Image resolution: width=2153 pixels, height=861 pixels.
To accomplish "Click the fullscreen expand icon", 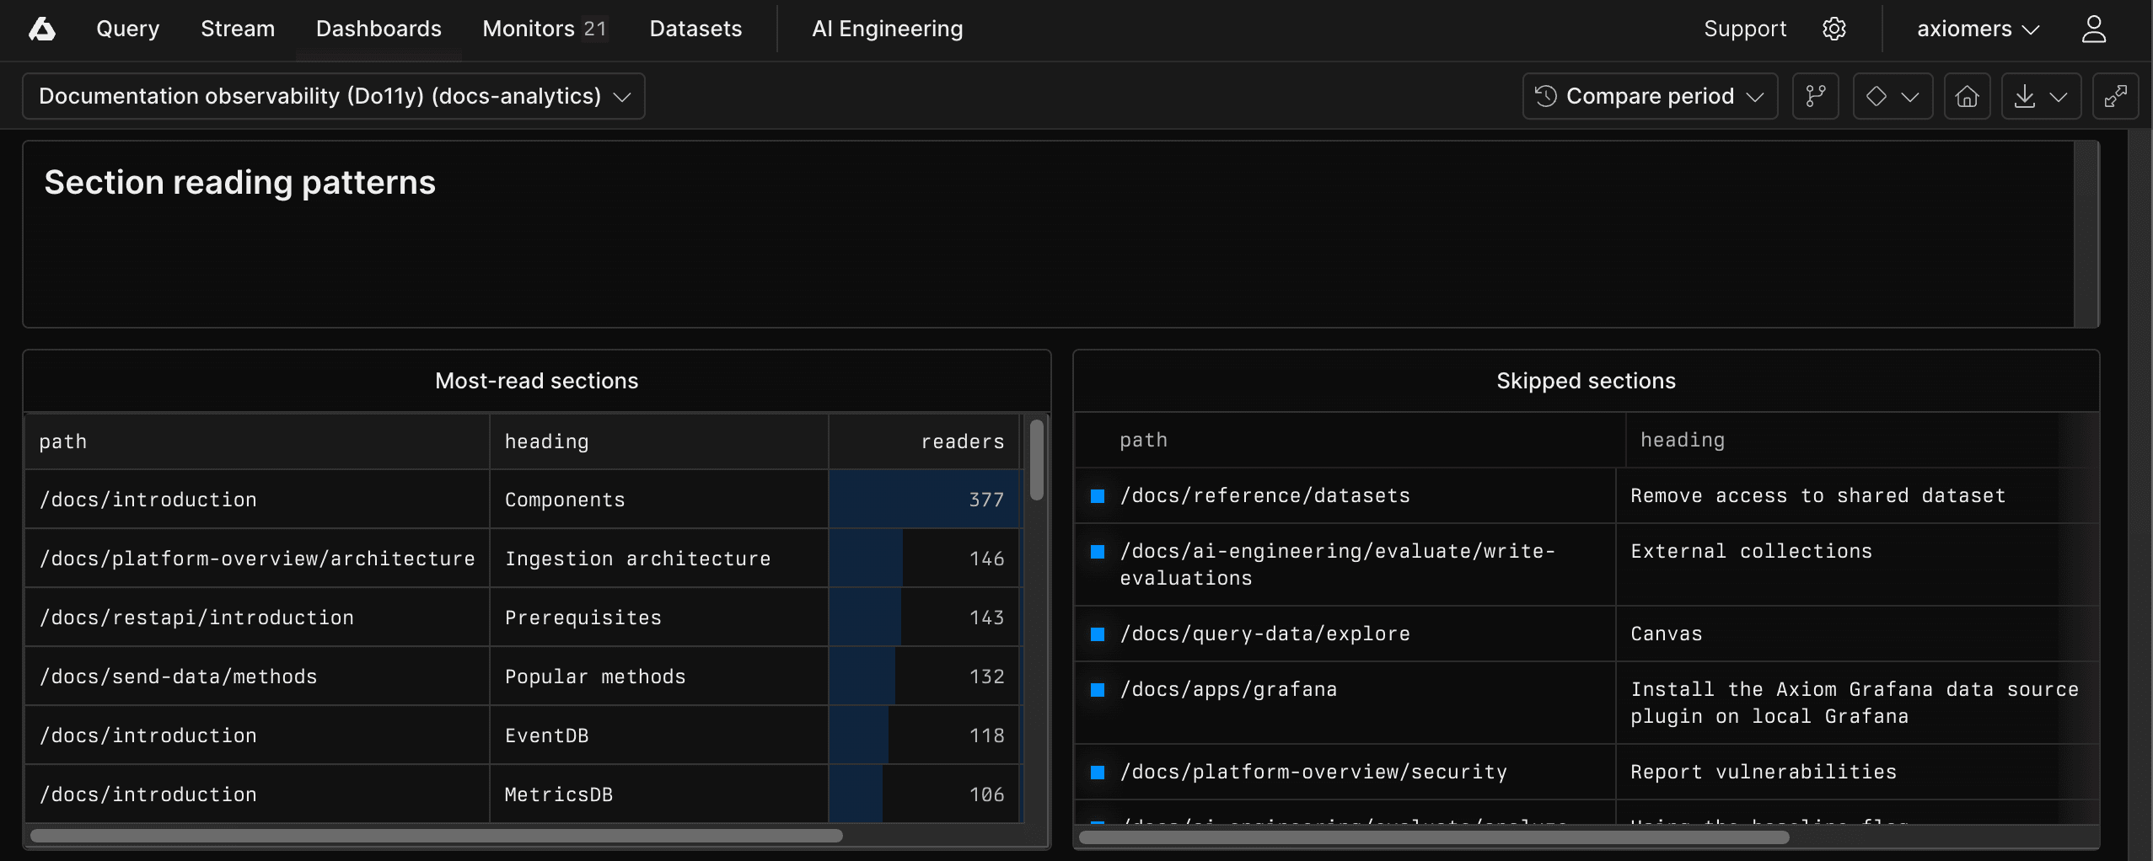I will tap(2115, 96).
